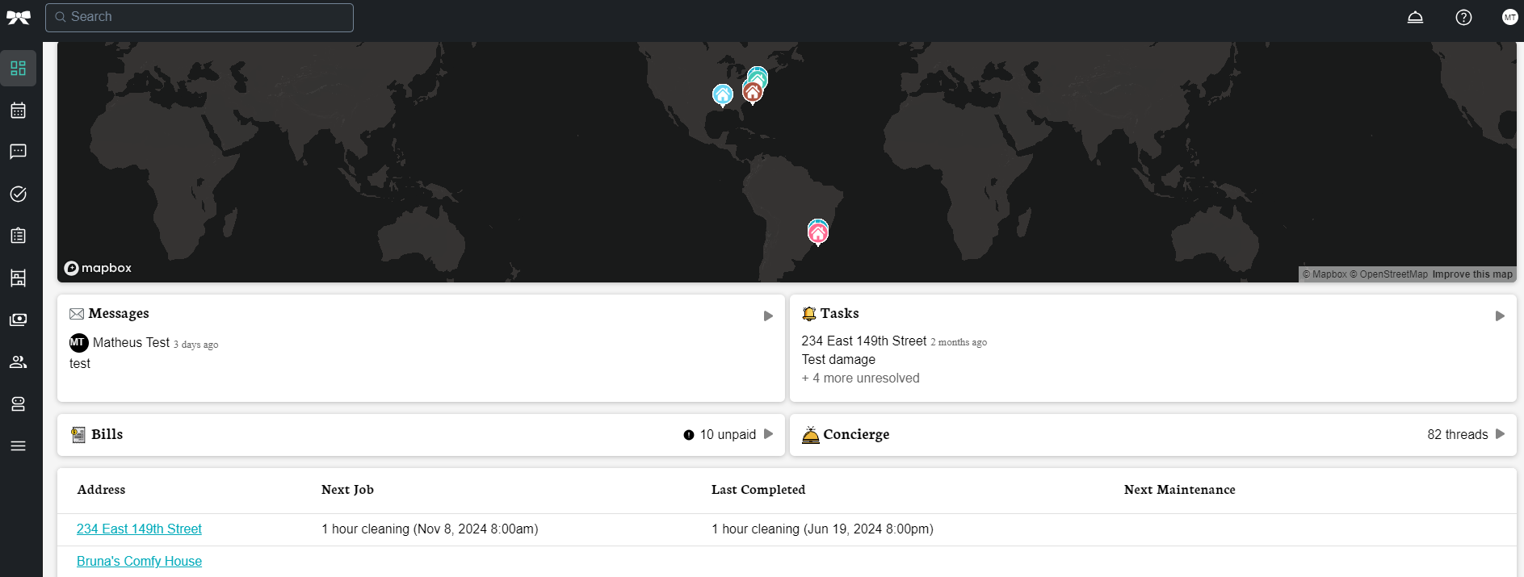Screen dimensions: 1524x577
Task: Click the Search input field
Action: click(199, 17)
